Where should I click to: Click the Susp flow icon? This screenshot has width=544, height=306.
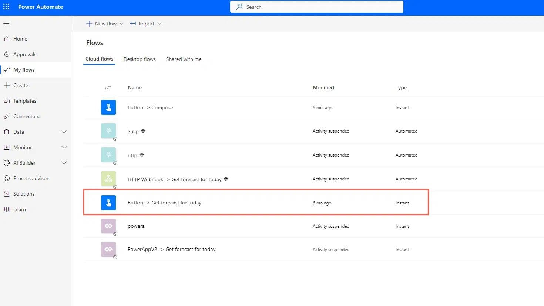coord(108,131)
